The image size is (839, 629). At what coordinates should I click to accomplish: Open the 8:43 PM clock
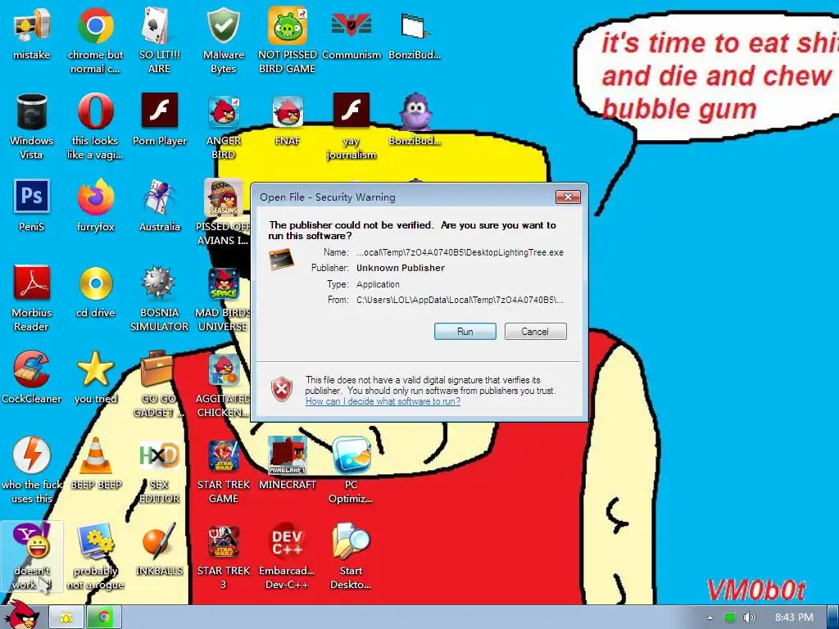(794, 618)
